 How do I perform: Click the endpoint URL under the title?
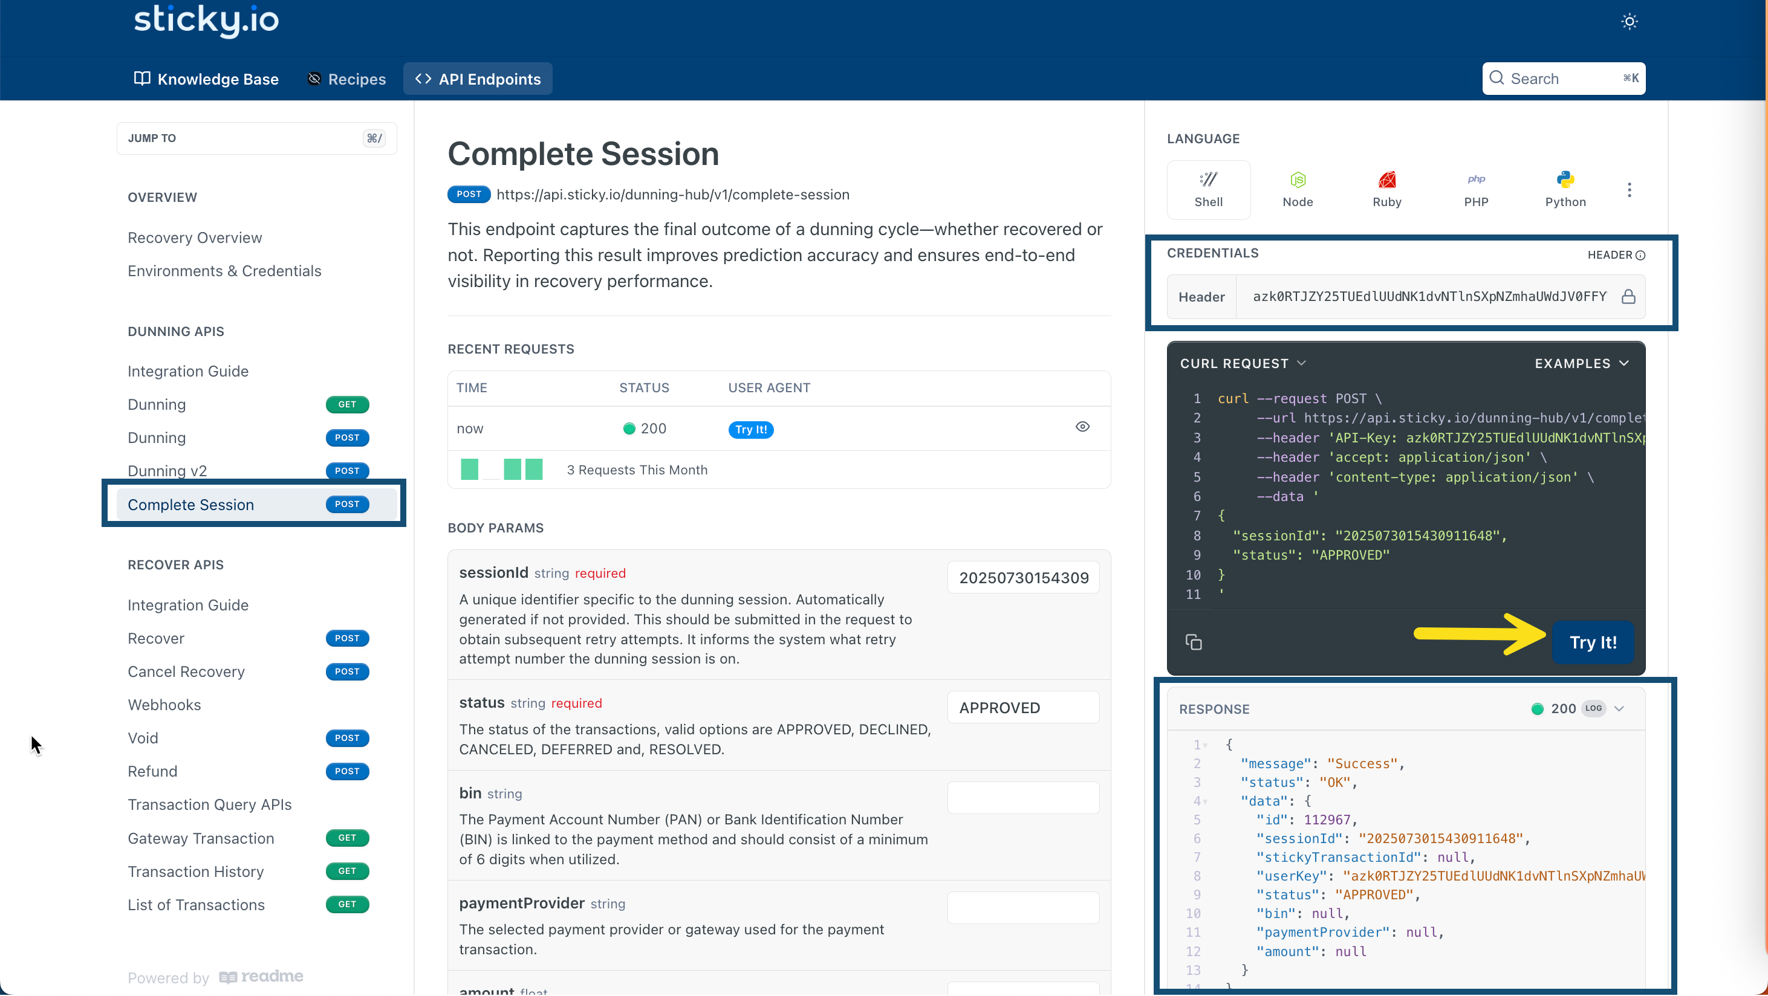[x=672, y=195]
